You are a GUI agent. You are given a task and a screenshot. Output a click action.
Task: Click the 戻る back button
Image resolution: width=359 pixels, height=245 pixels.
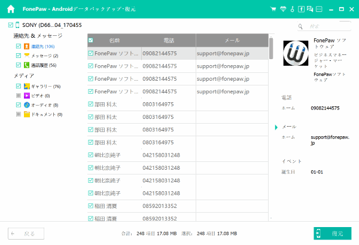(26, 234)
